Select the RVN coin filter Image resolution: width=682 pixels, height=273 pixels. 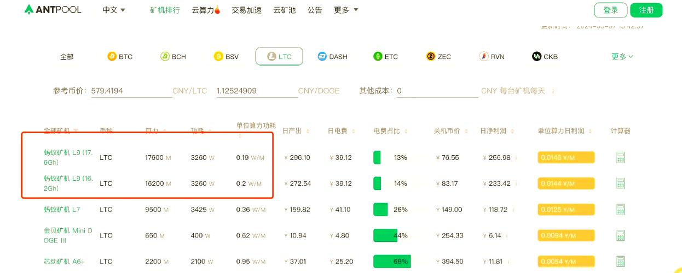492,57
